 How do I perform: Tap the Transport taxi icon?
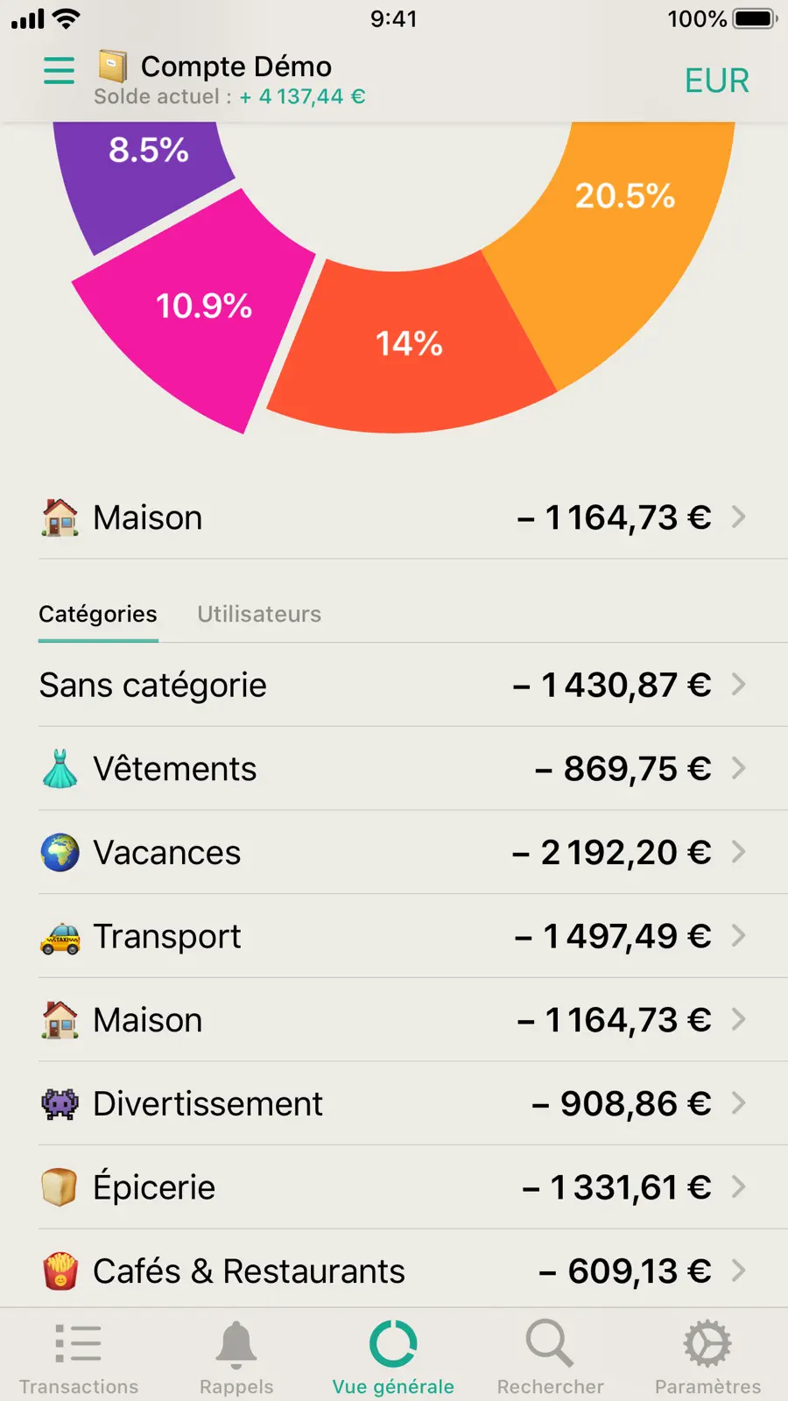60,937
